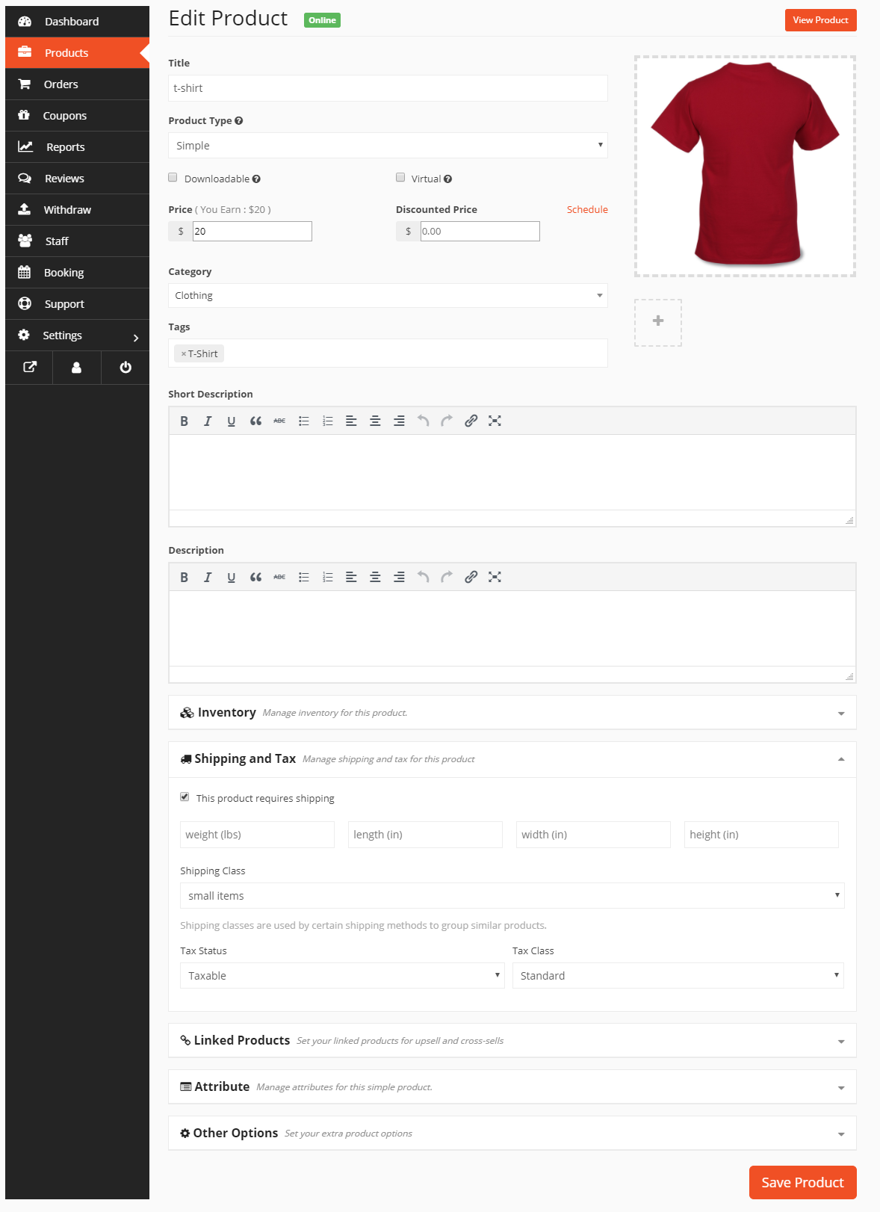The height and width of the screenshot is (1212, 880).
Task: Expand the Inventory section
Action: coord(512,713)
